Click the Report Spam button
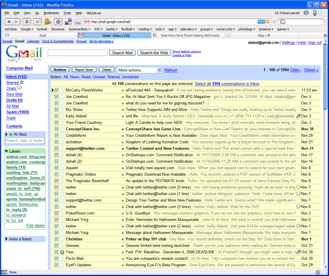Image resolution: width=329 pixels, height=276 pixels. click(x=84, y=70)
